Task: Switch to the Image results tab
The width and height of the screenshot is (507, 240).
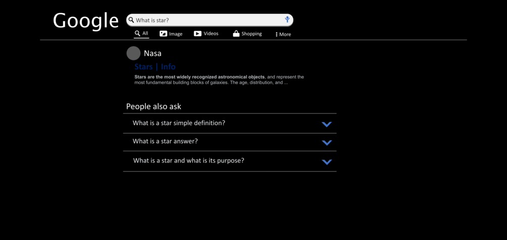Action: 176,34
